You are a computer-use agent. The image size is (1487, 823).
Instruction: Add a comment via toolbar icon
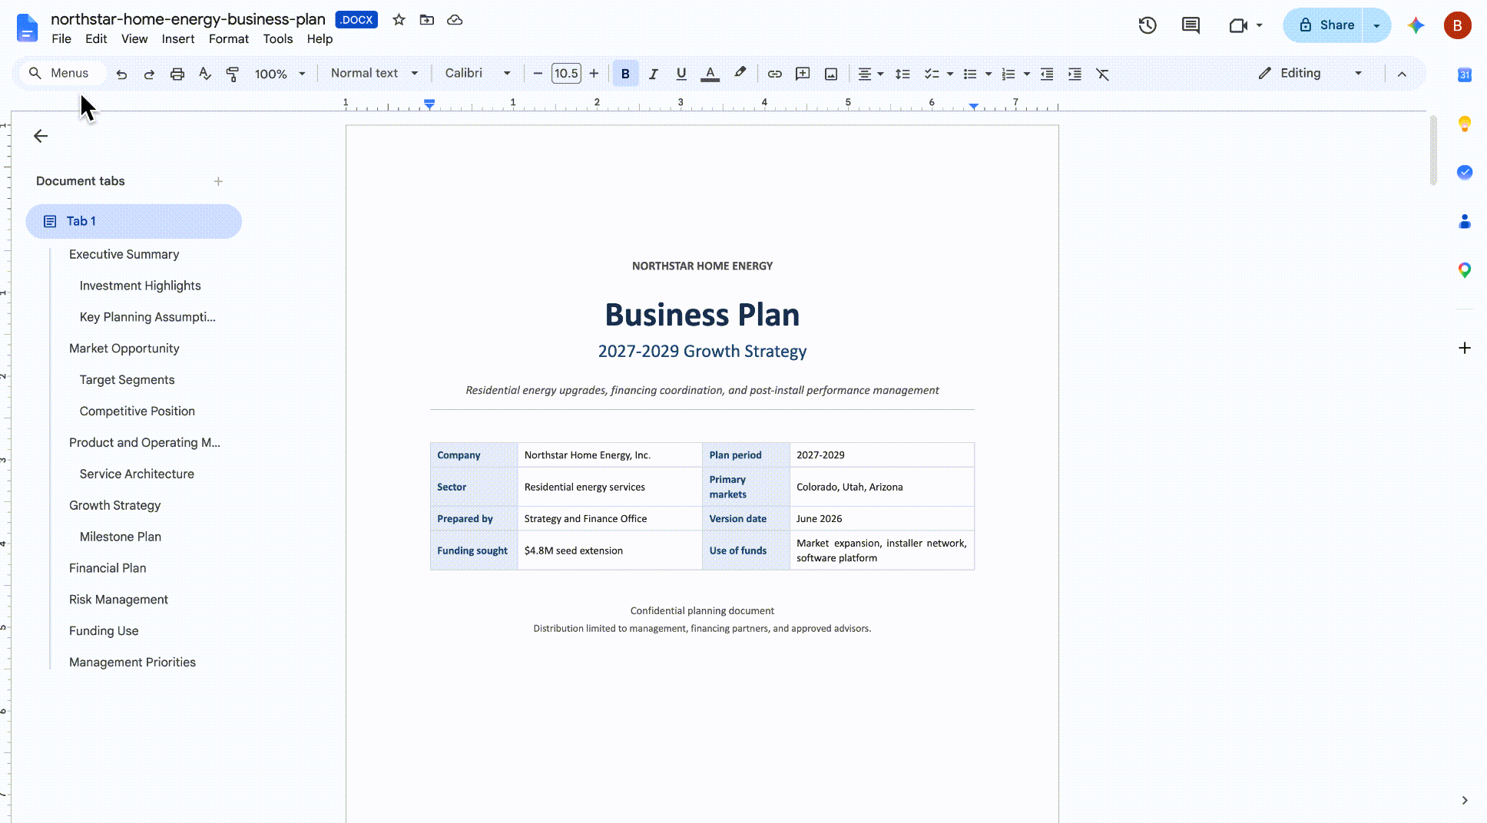point(803,74)
